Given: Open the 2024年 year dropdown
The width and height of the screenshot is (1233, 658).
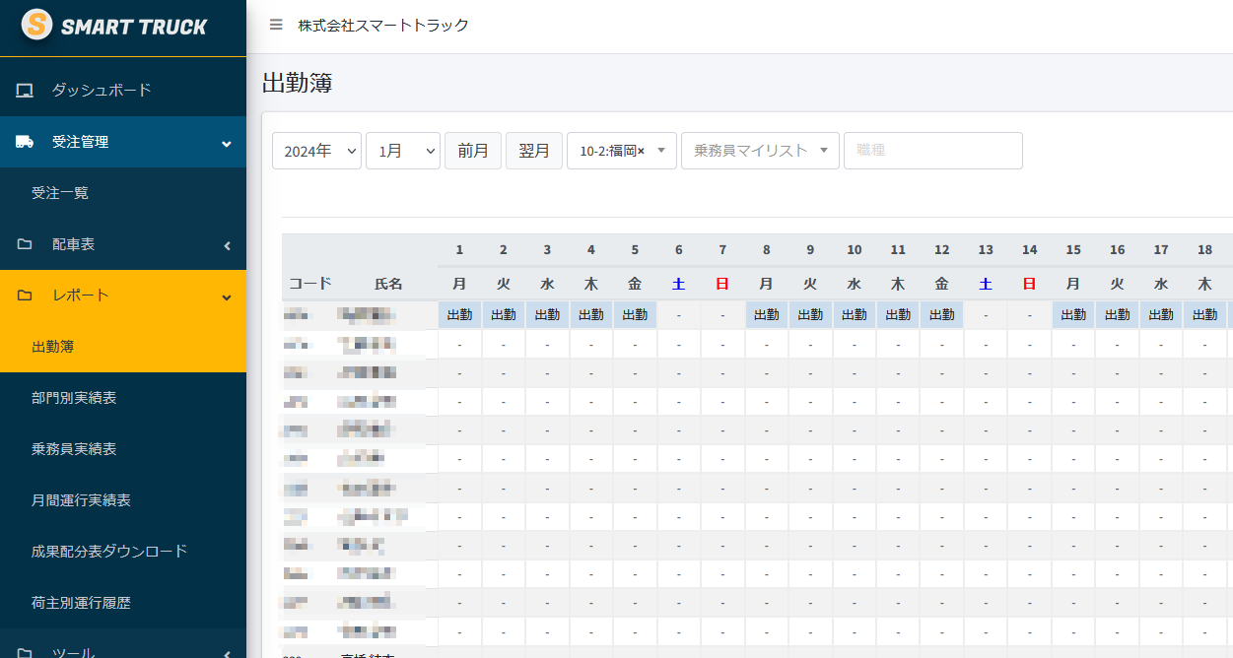Looking at the screenshot, I should pyautogui.click(x=316, y=151).
